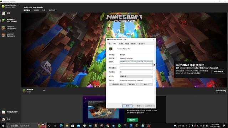Switch to the 開始遊戲 (Play) tab
The height and width of the screenshot is (128, 228).
(x=27, y=10)
